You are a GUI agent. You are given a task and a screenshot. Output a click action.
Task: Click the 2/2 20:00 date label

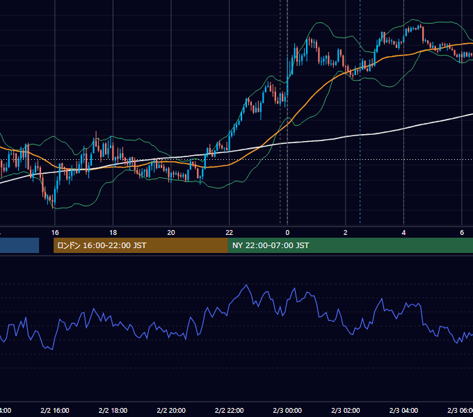click(x=171, y=411)
